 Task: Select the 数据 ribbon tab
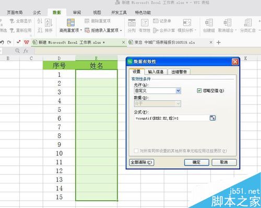coord(57,13)
